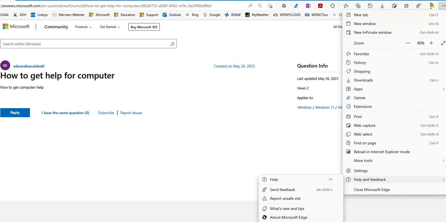
Task: Expand the Apps submenu
Action: point(394,89)
